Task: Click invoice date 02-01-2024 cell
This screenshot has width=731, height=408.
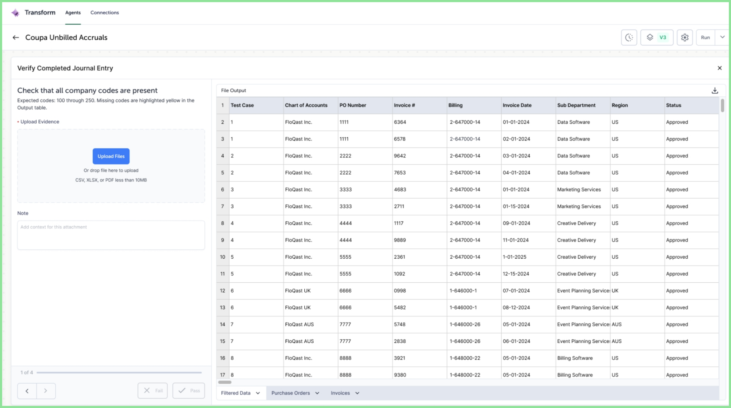Action: pos(528,139)
